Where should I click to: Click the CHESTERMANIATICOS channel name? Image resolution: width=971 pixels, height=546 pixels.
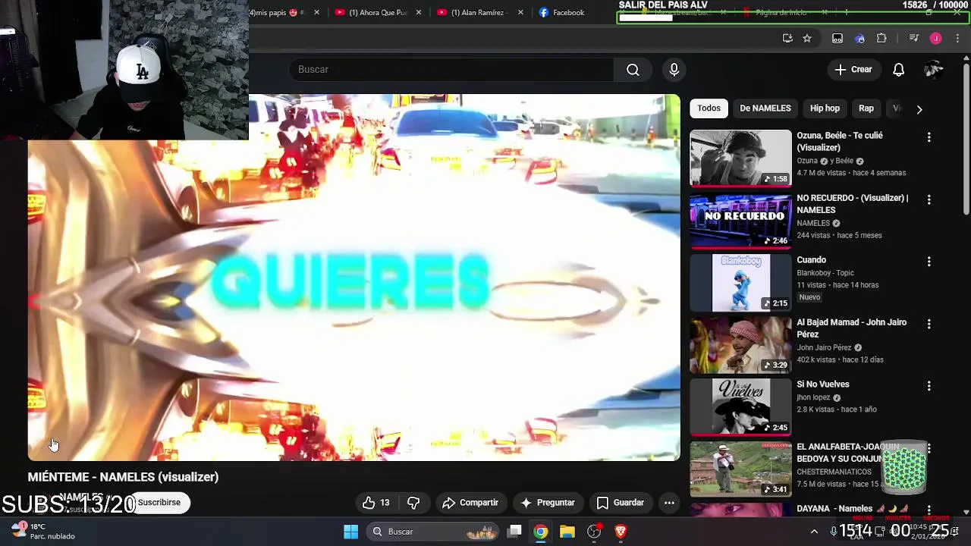click(834, 472)
